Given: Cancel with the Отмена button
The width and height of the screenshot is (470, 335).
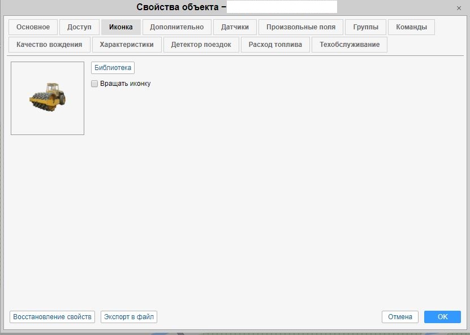Looking at the screenshot, I should [x=400, y=317].
